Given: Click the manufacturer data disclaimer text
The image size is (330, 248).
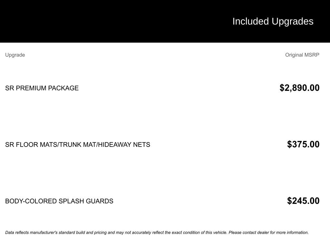Looking at the screenshot, I should pos(157,232).
